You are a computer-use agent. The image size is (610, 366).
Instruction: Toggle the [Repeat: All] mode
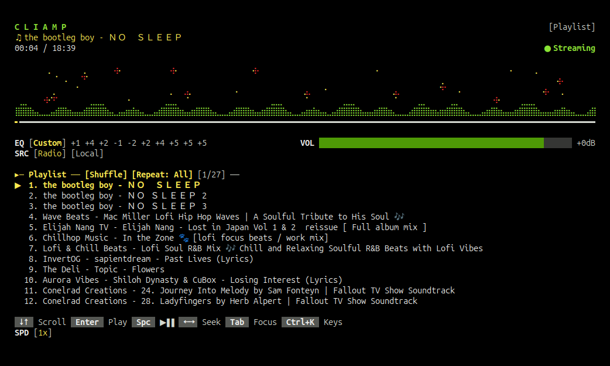162,175
